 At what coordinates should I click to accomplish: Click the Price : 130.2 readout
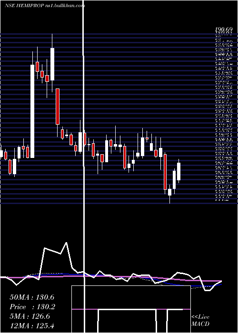(x=32, y=307)
